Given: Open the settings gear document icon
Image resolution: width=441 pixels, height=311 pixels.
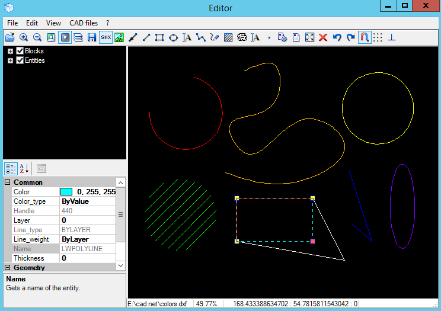Looking at the screenshot, I should pos(282,37).
